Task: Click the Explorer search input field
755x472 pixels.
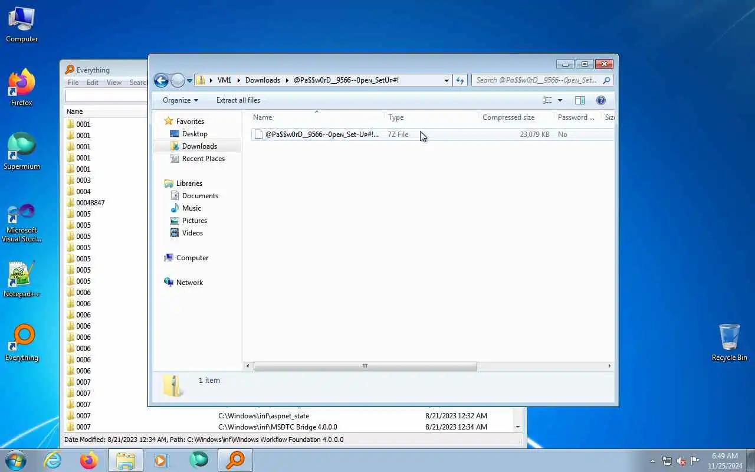Action: [537, 80]
